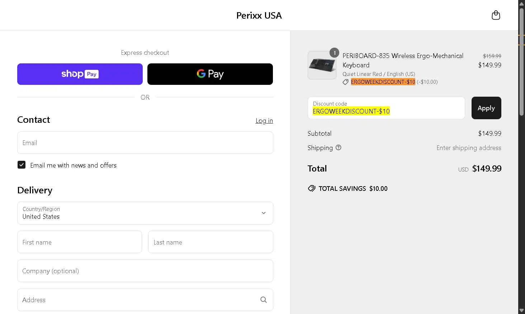
Task: Click the scrollbar down arrow
Action: click(x=522, y=310)
